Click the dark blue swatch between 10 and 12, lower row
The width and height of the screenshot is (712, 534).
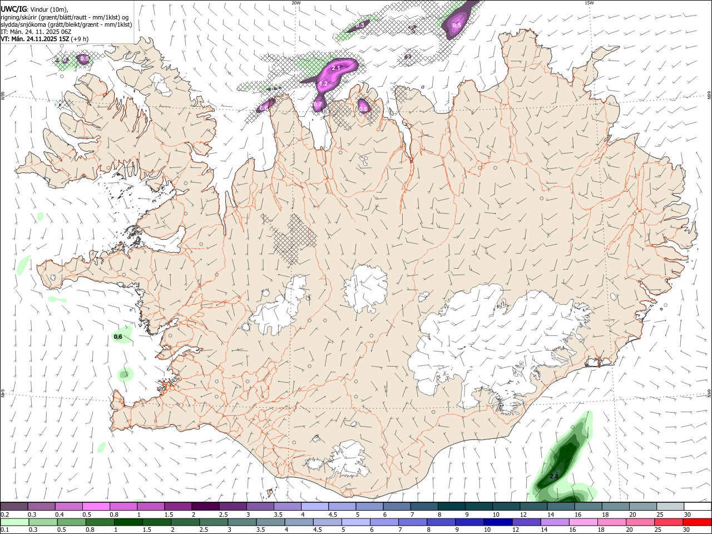coord(498,522)
